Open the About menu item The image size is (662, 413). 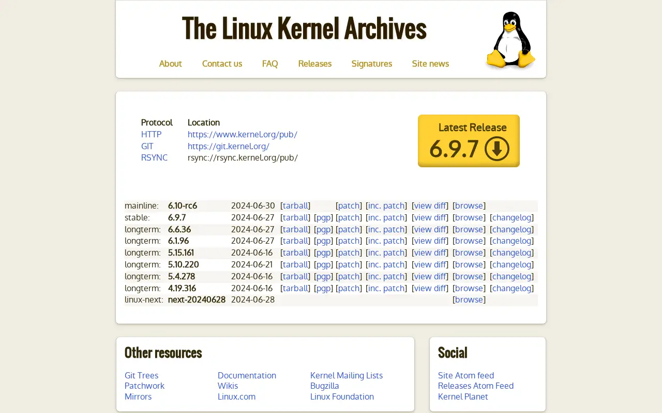click(170, 63)
